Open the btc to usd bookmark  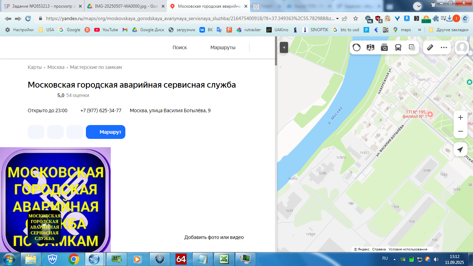[x=345, y=30]
